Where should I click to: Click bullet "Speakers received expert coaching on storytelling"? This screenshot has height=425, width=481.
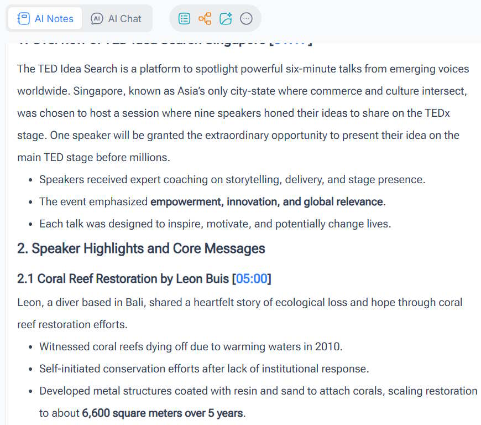click(232, 180)
